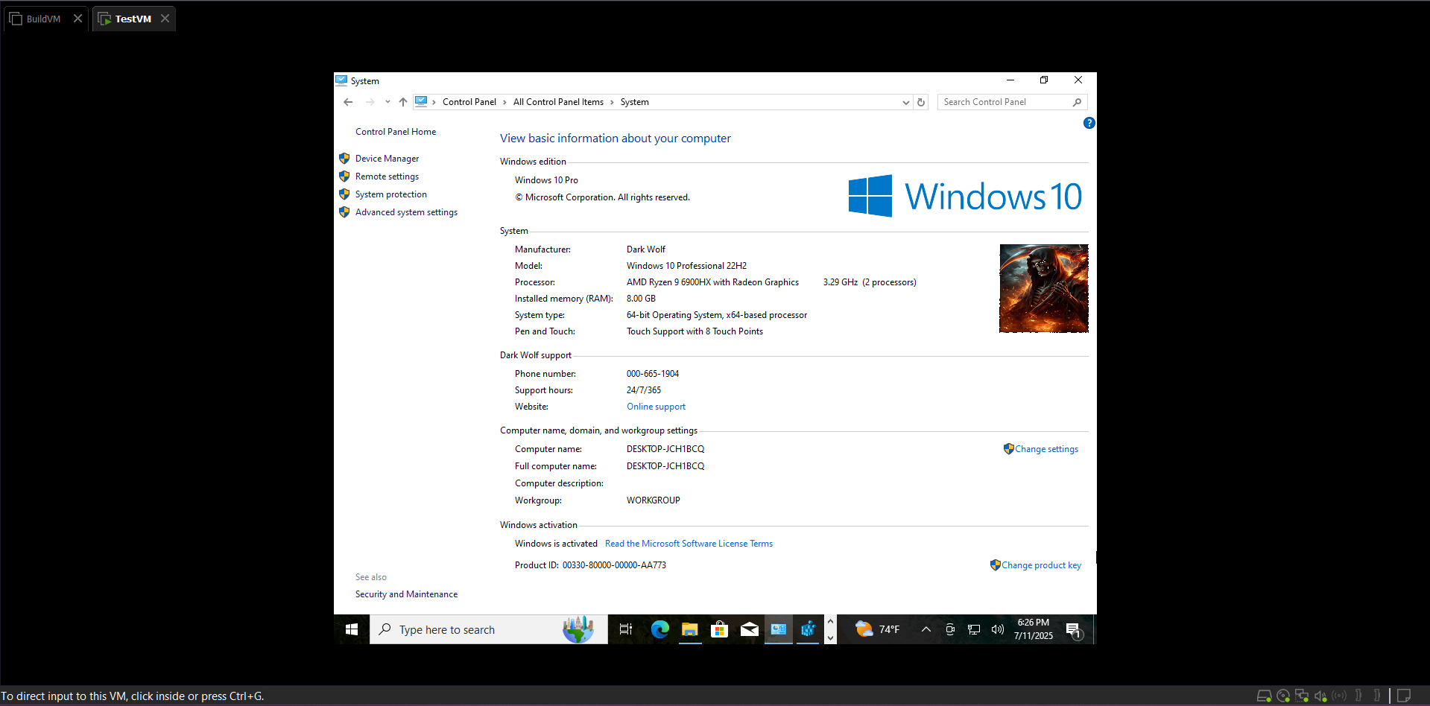1430x706 pixels.
Task: Open the notification center icon
Action: point(1074,630)
